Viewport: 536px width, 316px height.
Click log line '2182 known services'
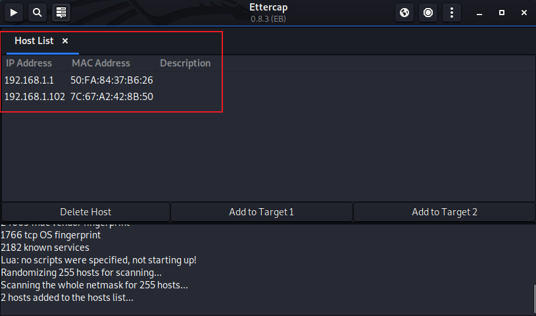(x=45, y=248)
